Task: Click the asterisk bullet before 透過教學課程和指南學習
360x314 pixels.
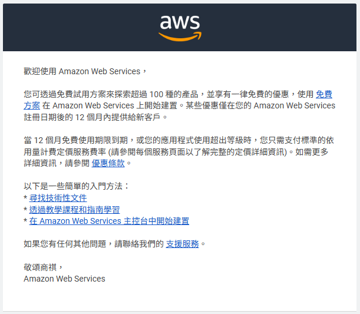Action: [x=25, y=209]
